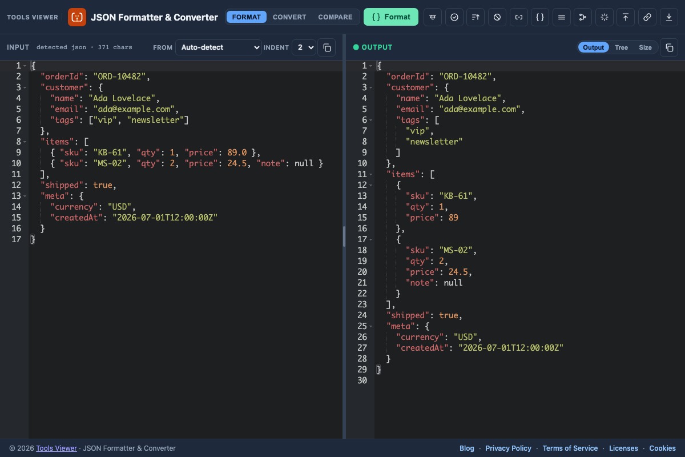This screenshot has width=685, height=457.
Task: Click "true" on input line 12
Action: [103, 185]
